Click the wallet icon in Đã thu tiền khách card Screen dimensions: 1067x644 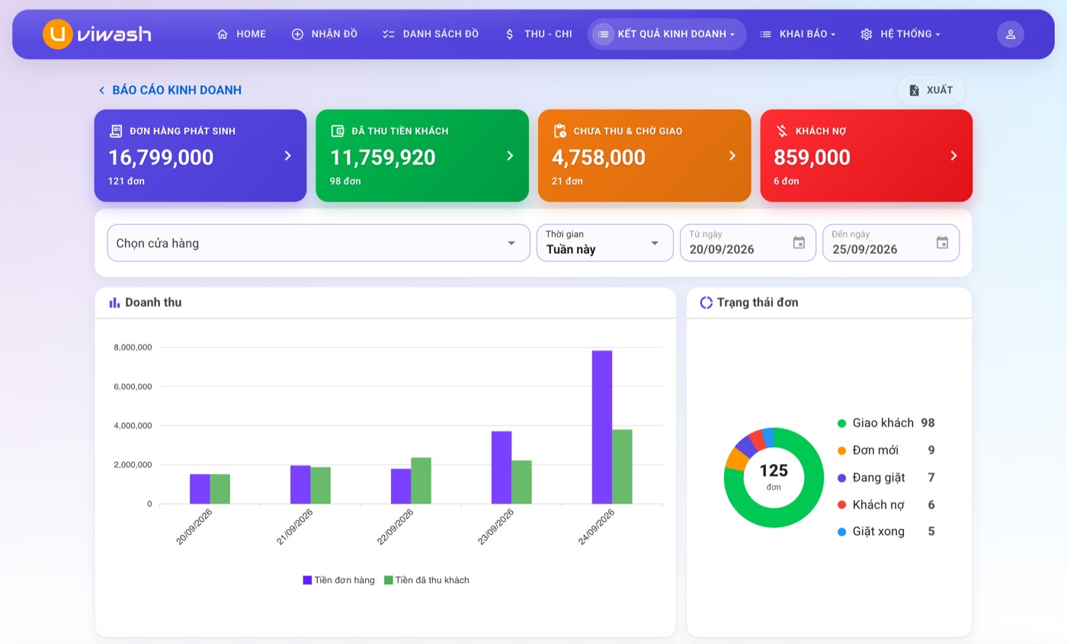pos(338,131)
